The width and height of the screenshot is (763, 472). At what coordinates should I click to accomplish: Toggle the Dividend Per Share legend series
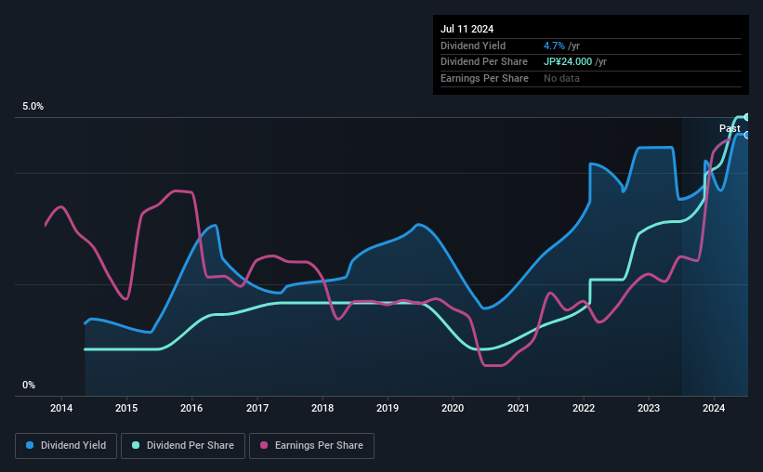click(x=183, y=446)
